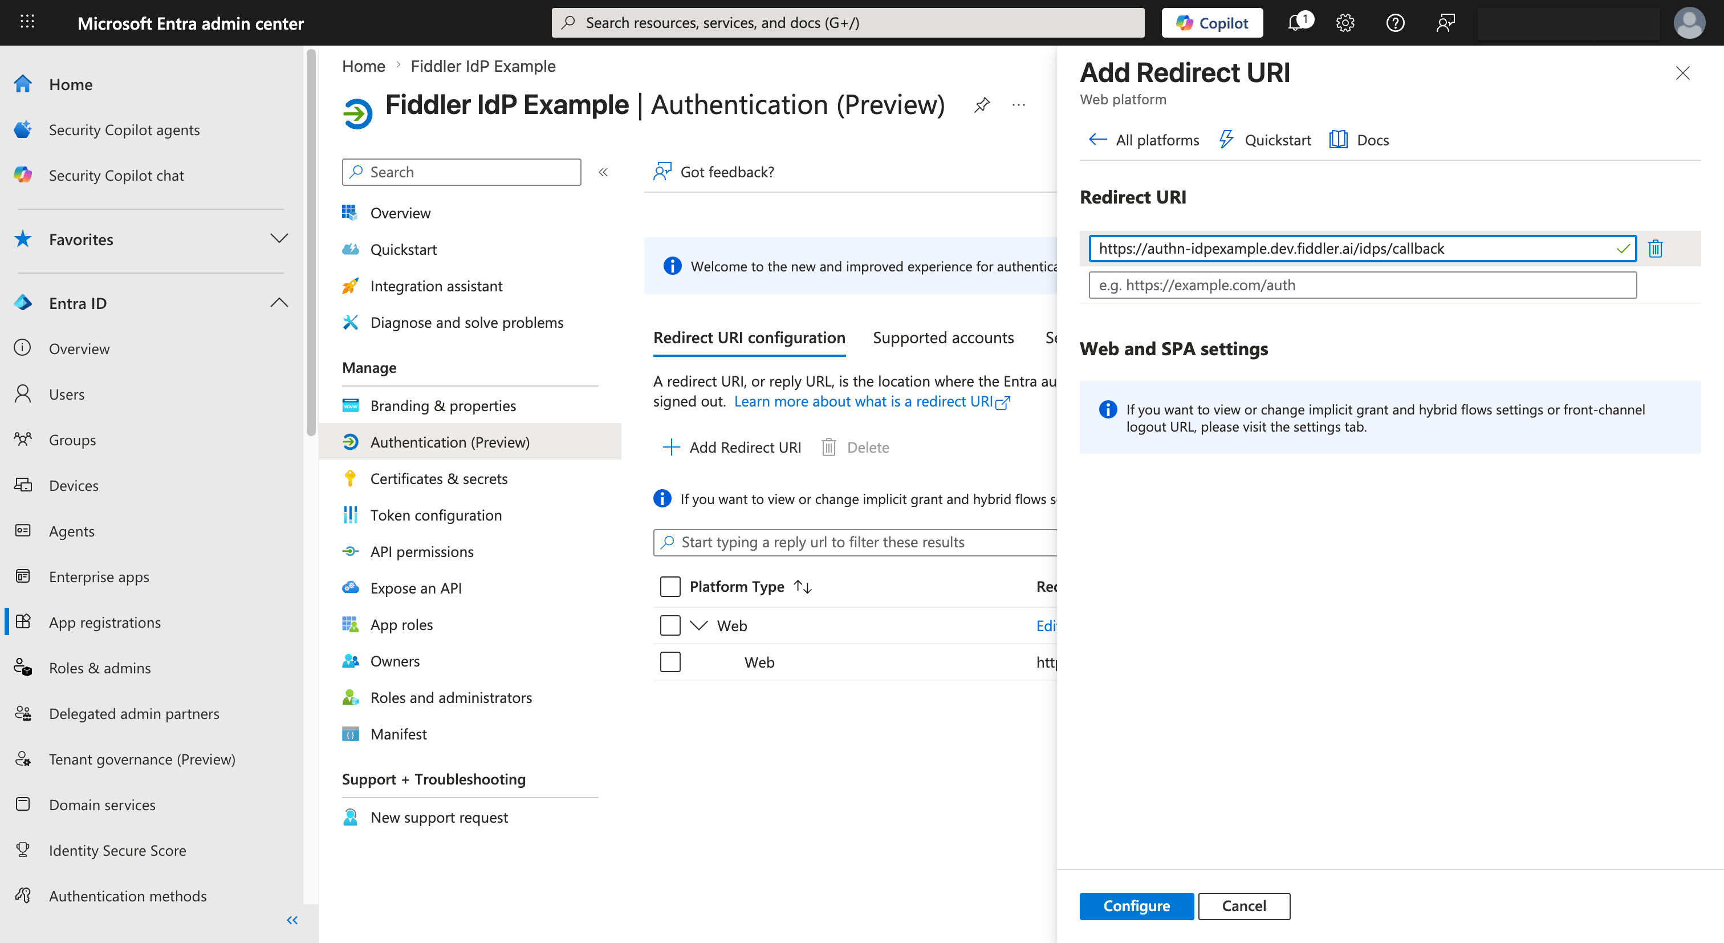Open the notifications bell icon
The width and height of the screenshot is (1724, 943).
1297,23
